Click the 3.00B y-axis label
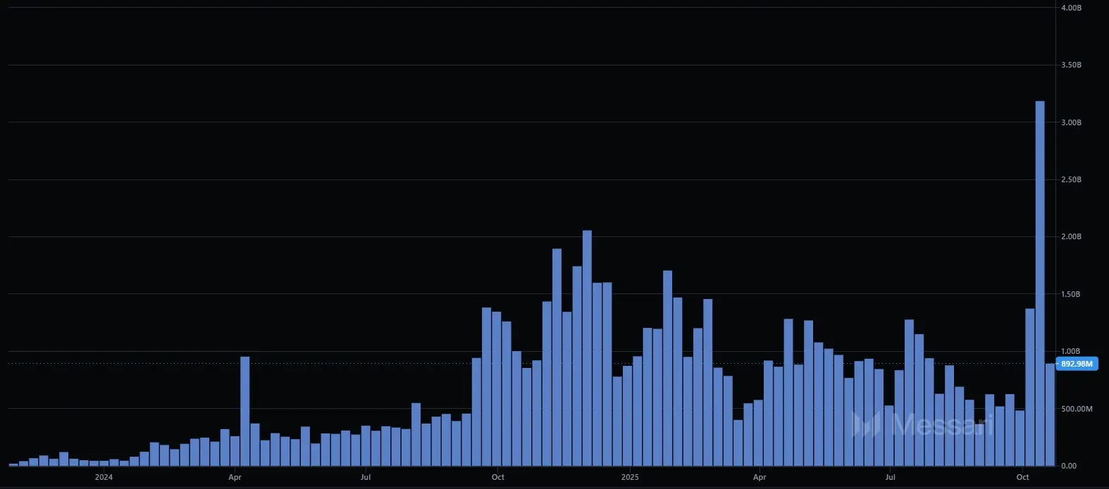1109x489 pixels. tap(1070, 122)
